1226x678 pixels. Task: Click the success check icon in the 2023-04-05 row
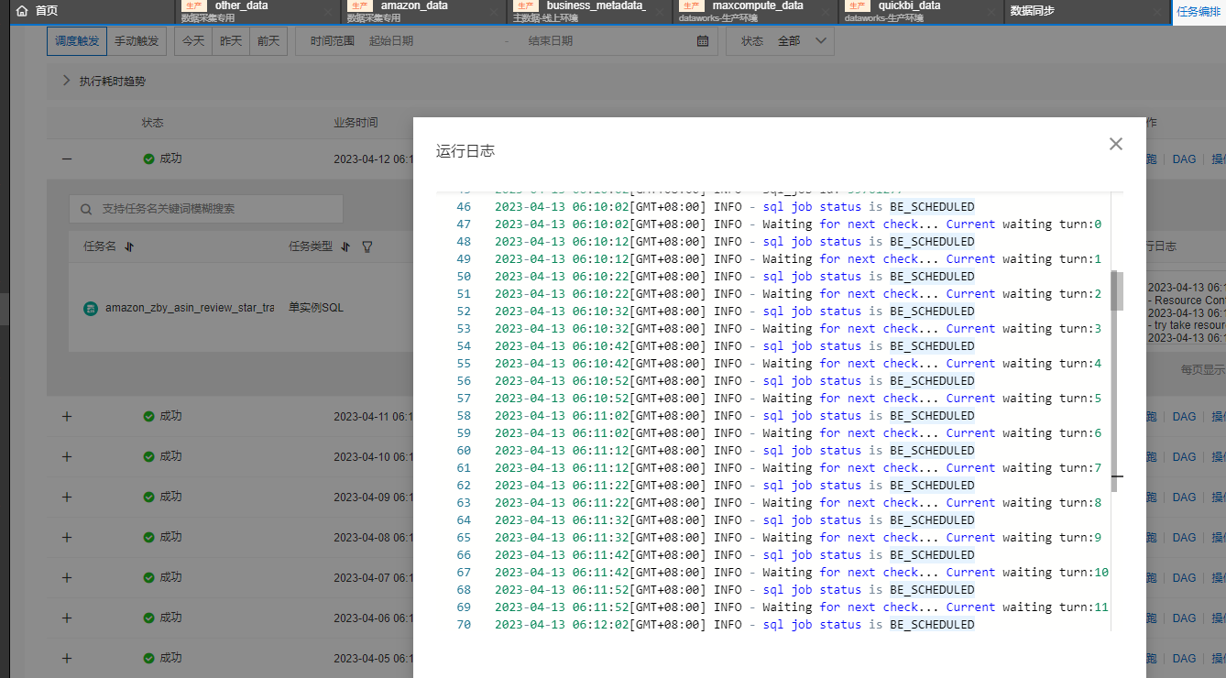(148, 658)
